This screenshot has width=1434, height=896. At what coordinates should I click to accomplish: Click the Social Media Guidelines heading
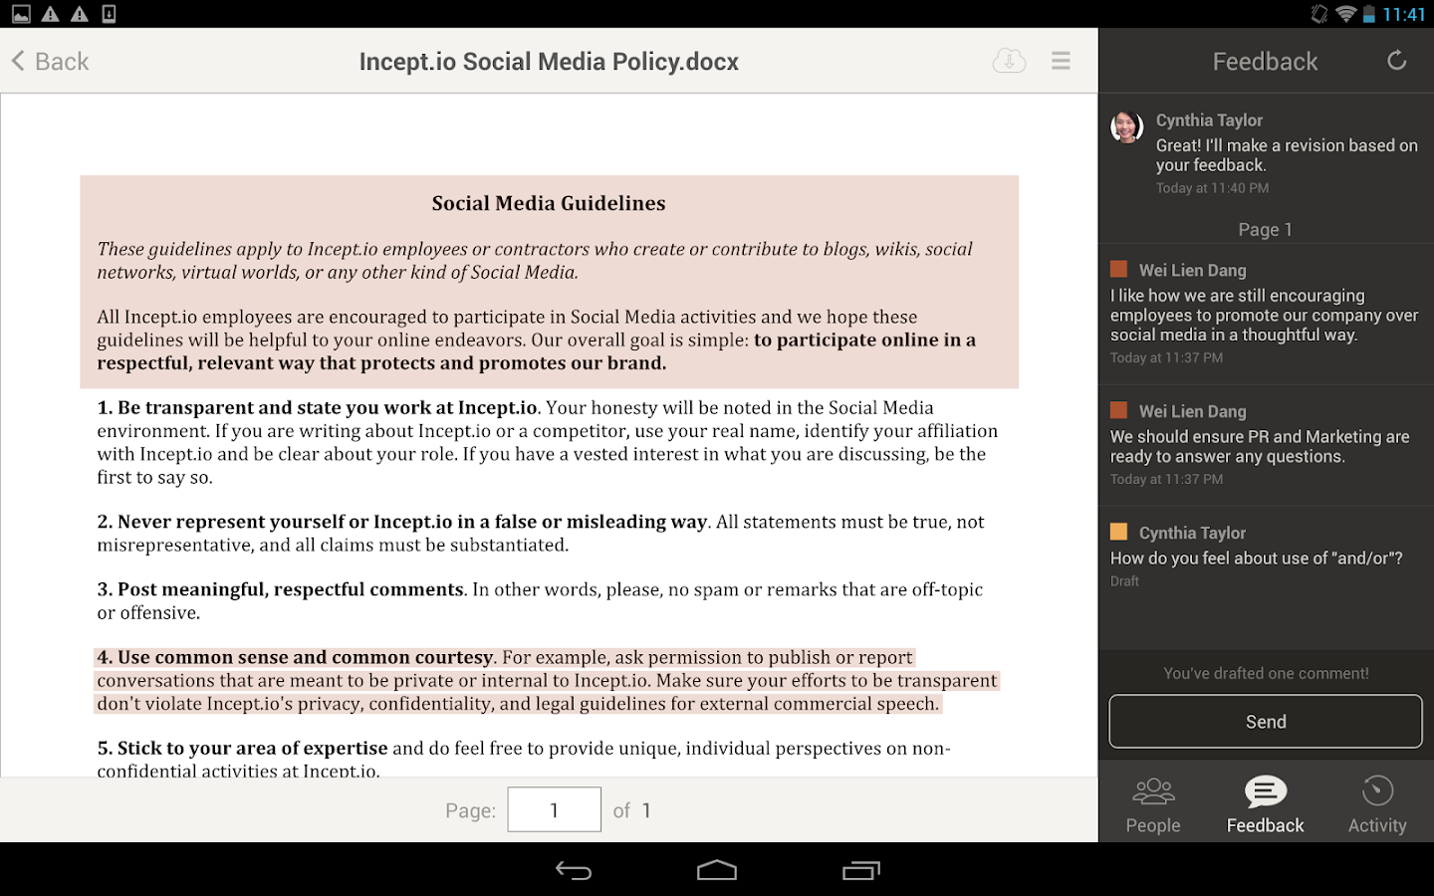549,203
